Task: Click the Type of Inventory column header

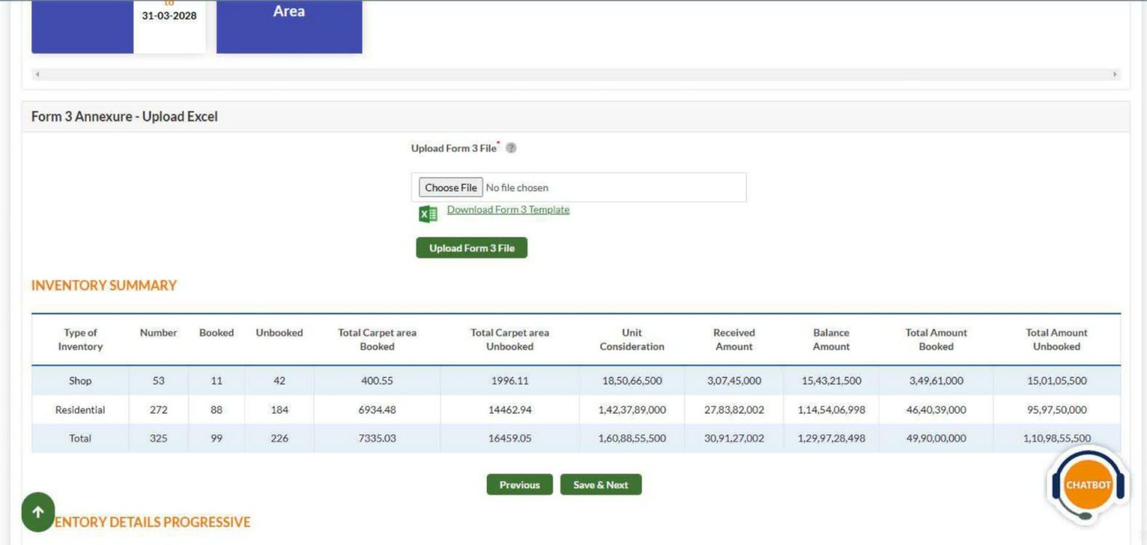Action: point(80,340)
